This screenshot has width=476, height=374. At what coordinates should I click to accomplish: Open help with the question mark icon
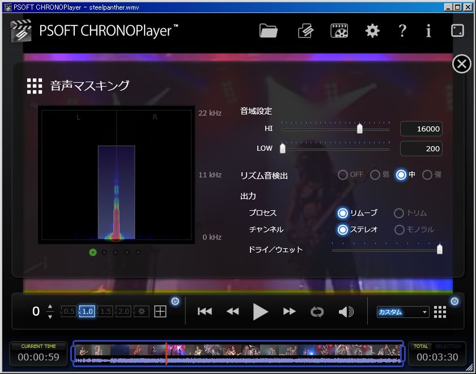pyautogui.click(x=402, y=31)
